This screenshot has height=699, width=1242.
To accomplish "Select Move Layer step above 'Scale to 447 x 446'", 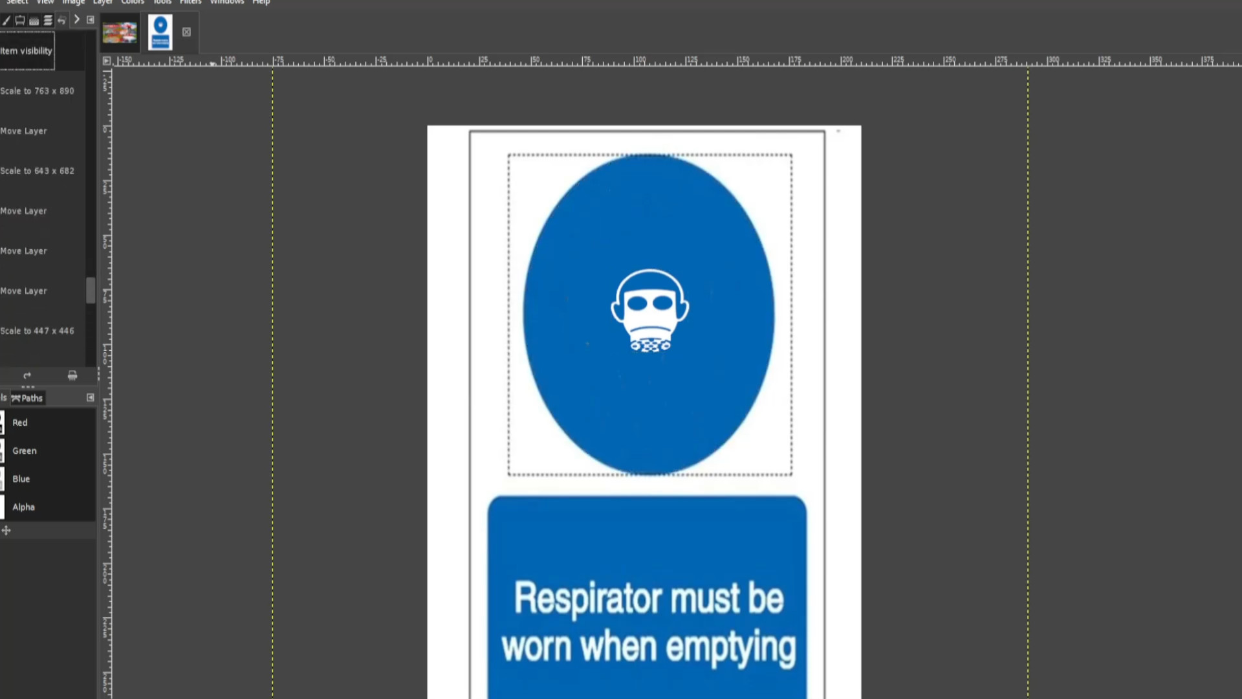I will tap(43, 291).
